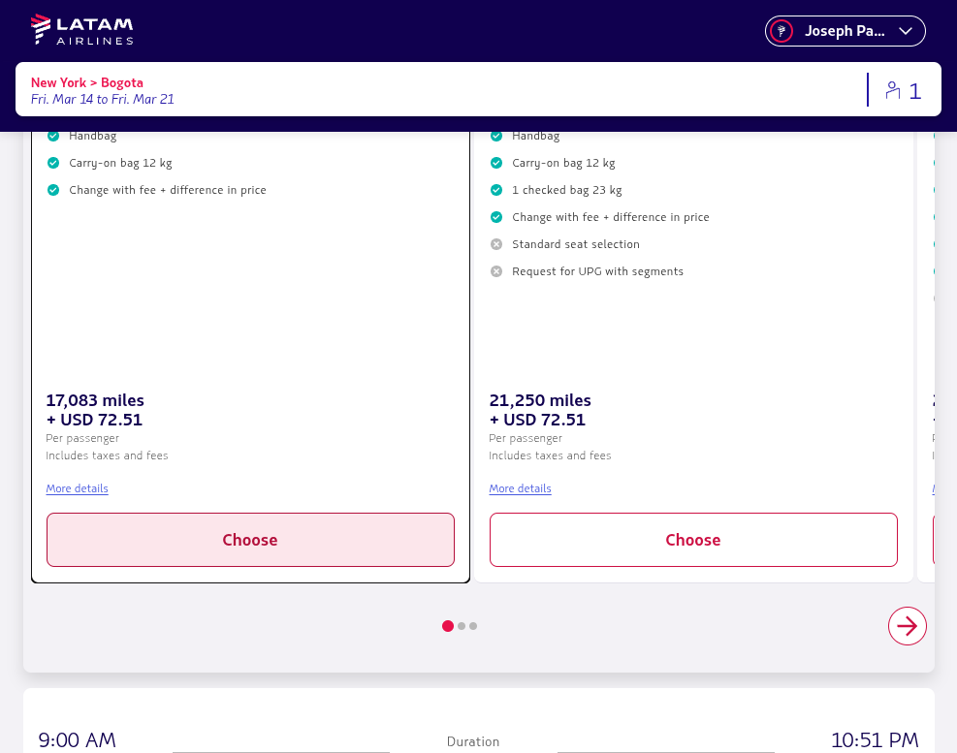
Task: Click the passenger count icon
Action: [893, 90]
